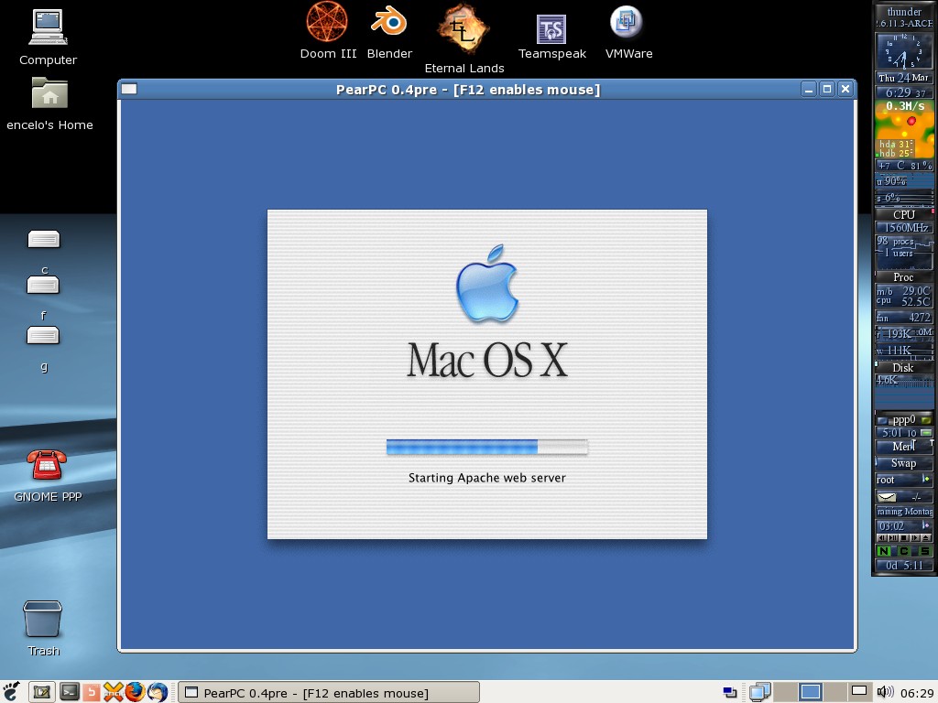
Task: Open the GNOME foot main menu
Action: click(11, 692)
